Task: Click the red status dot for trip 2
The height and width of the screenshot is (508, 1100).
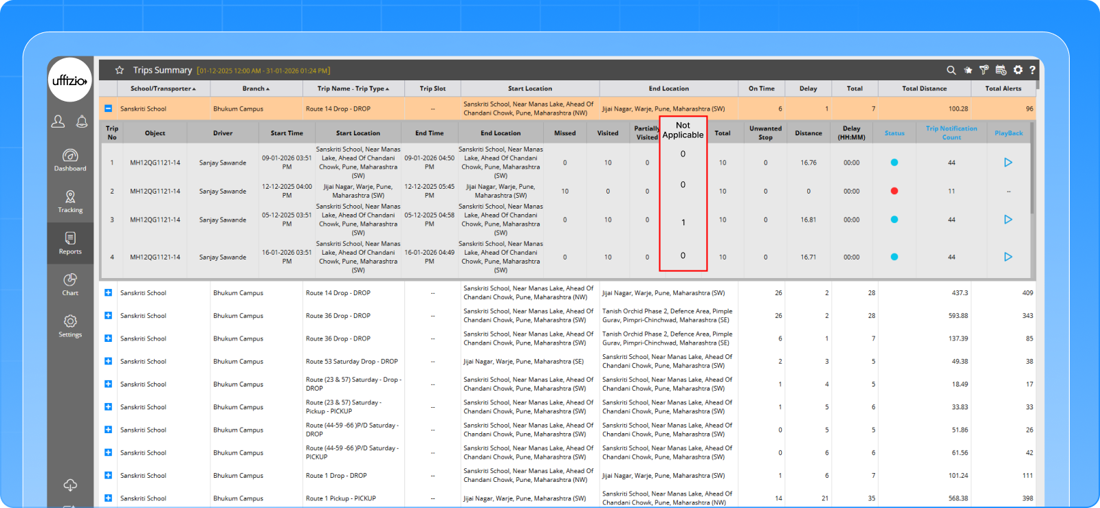Action: click(894, 191)
